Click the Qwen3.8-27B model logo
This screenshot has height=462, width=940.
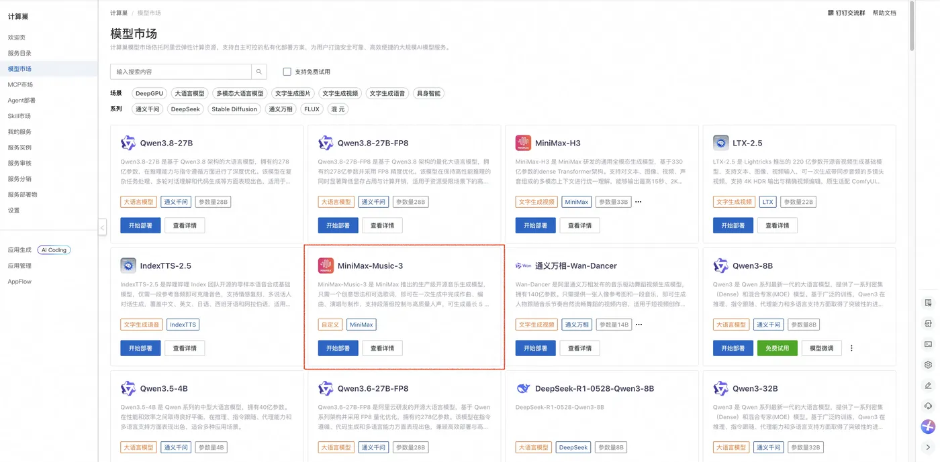128,143
